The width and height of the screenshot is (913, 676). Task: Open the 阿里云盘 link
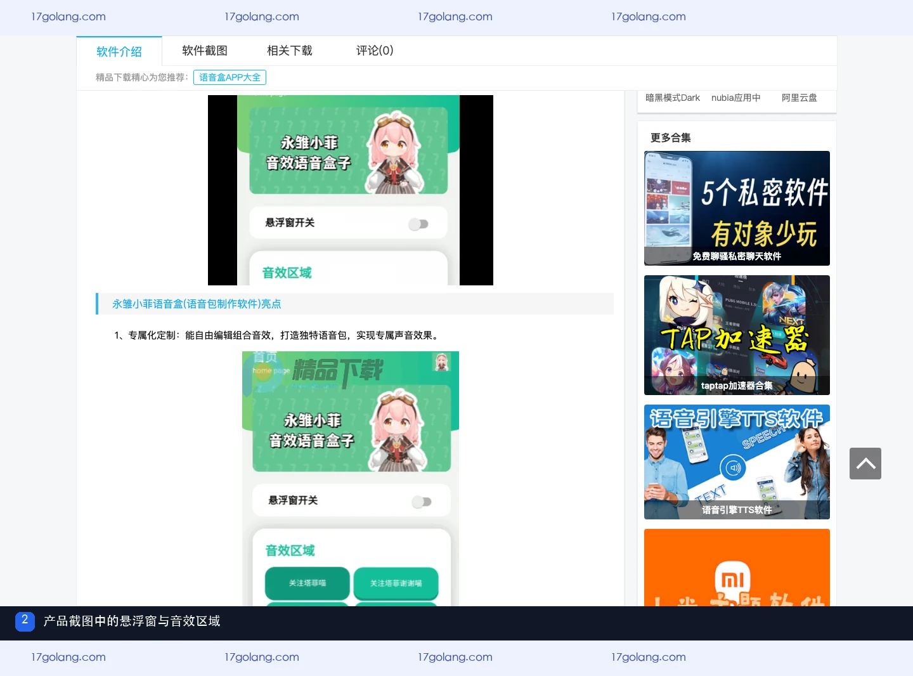[799, 98]
